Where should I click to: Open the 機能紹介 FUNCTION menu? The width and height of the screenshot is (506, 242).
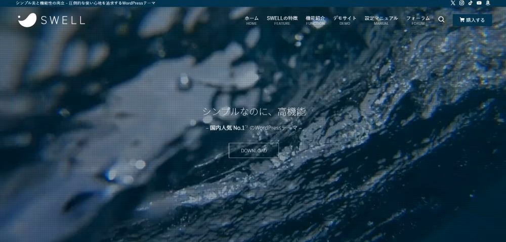[x=315, y=21]
